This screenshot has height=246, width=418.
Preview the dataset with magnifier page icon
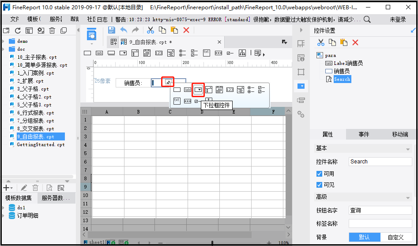pyautogui.click(x=49, y=188)
